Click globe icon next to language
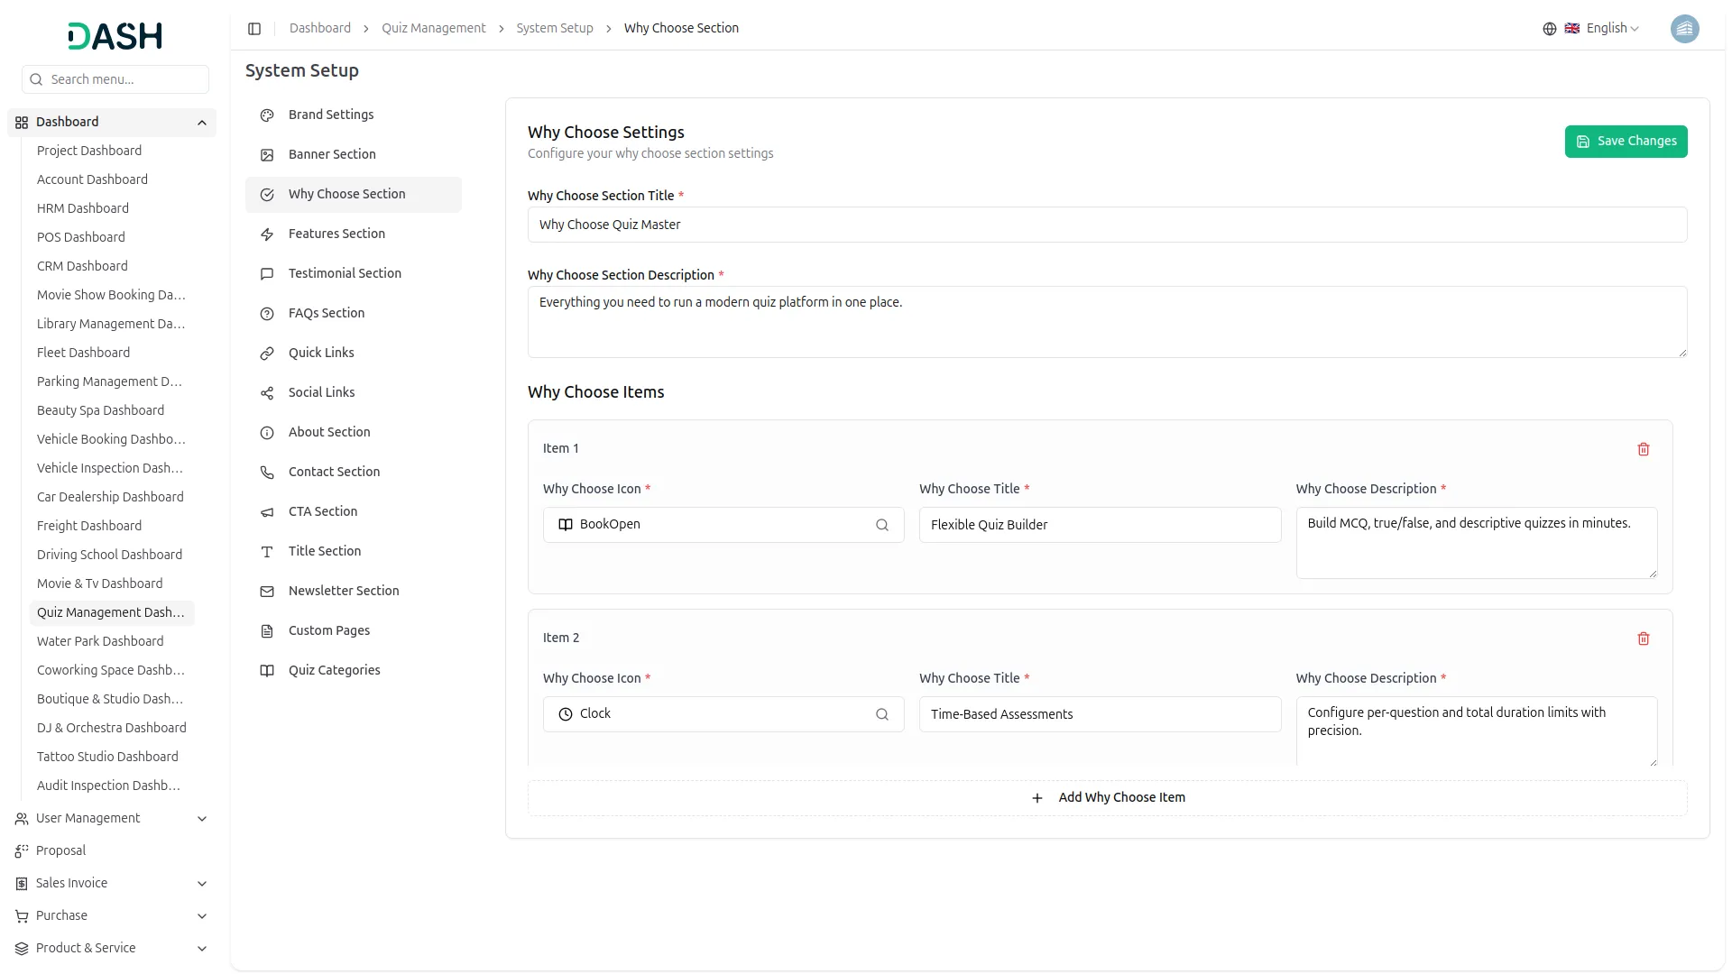The height and width of the screenshot is (974, 1732). click(1549, 29)
